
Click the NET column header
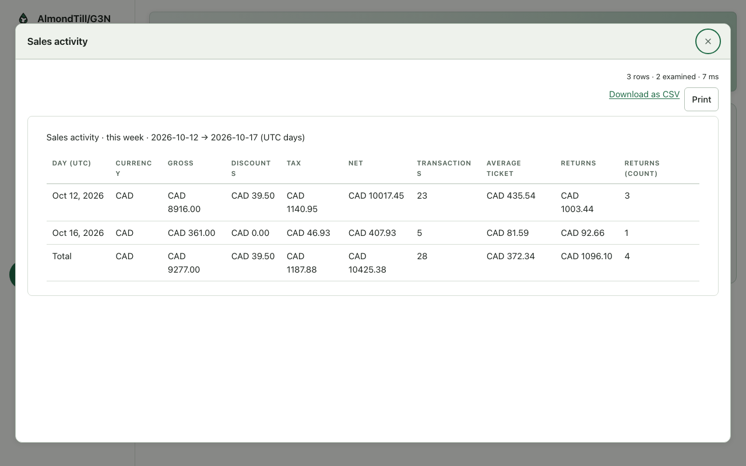(x=356, y=163)
